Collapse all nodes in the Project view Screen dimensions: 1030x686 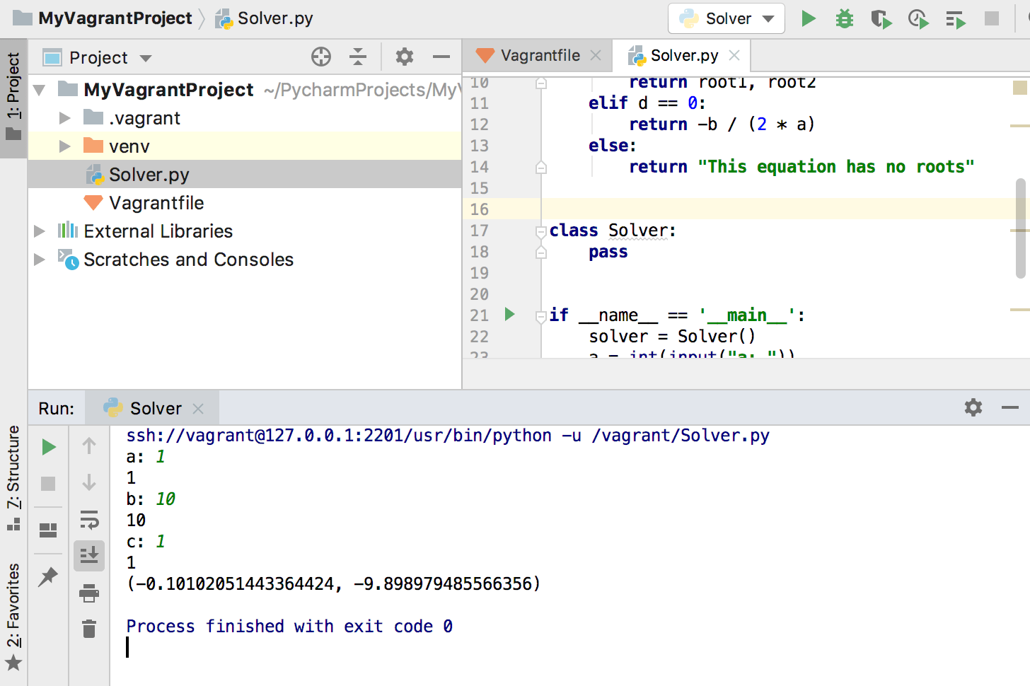(x=358, y=57)
